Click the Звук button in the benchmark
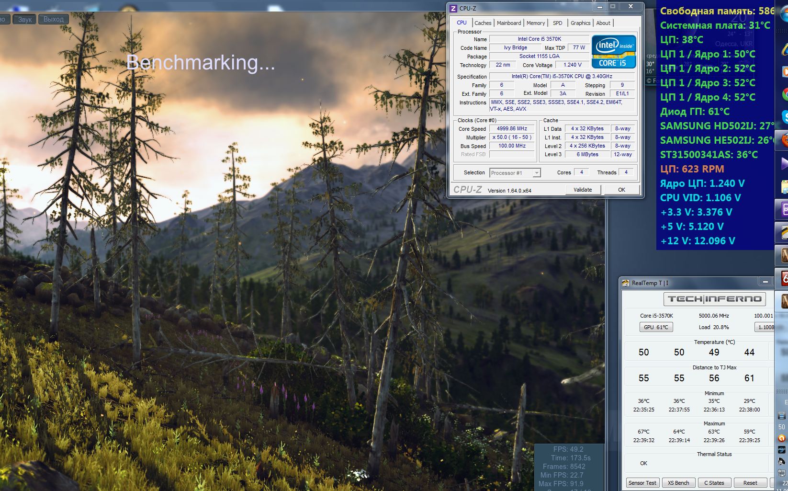The height and width of the screenshot is (491, 788). pyautogui.click(x=25, y=20)
